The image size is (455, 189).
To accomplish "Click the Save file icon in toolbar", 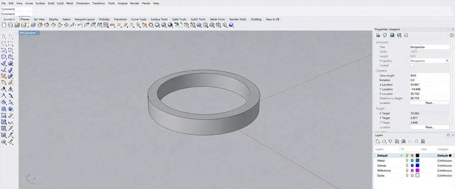I will coord(17,25).
